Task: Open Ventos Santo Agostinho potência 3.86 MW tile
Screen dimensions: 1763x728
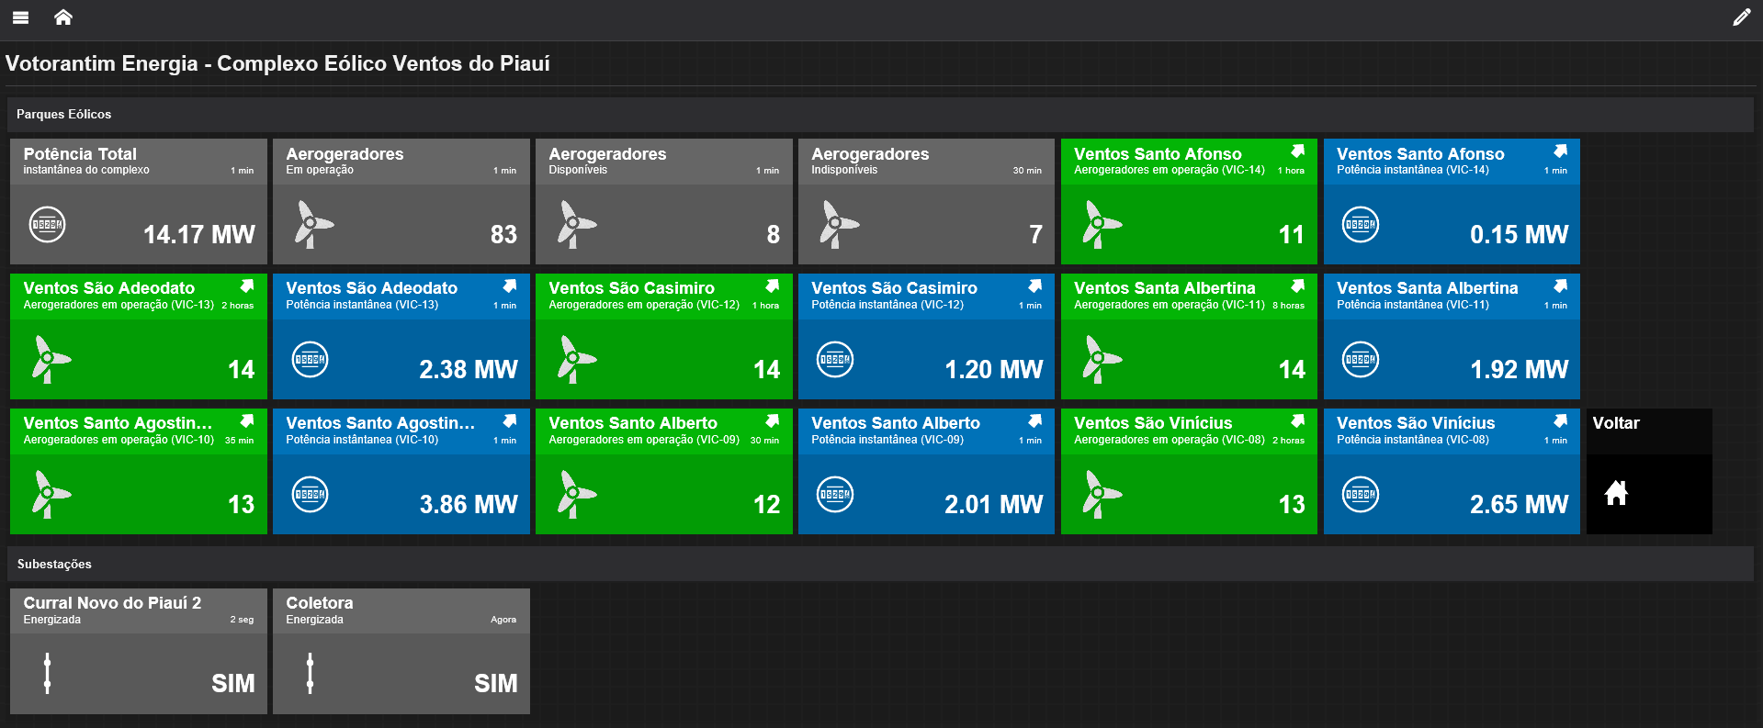Action: [x=401, y=472]
